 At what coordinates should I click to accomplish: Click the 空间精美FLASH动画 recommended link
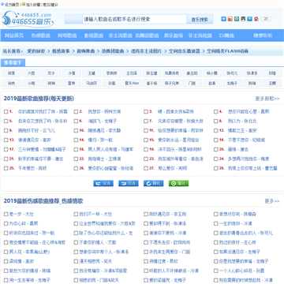227,51
